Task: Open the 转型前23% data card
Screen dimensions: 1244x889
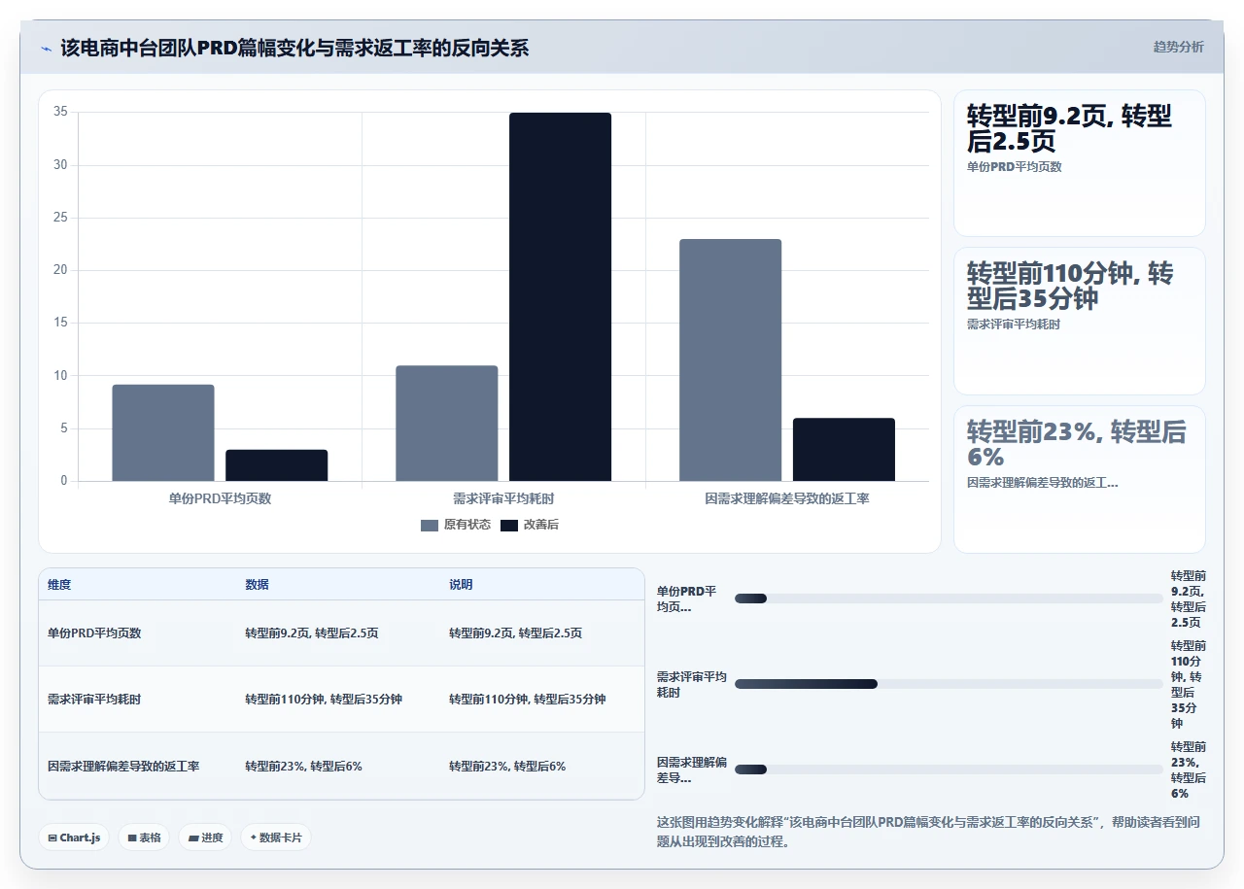Action: click(x=1079, y=479)
